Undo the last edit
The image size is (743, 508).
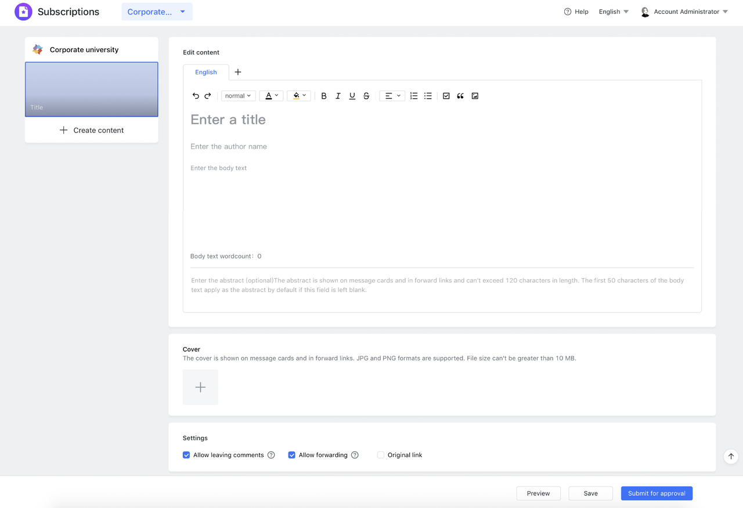[196, 96]
